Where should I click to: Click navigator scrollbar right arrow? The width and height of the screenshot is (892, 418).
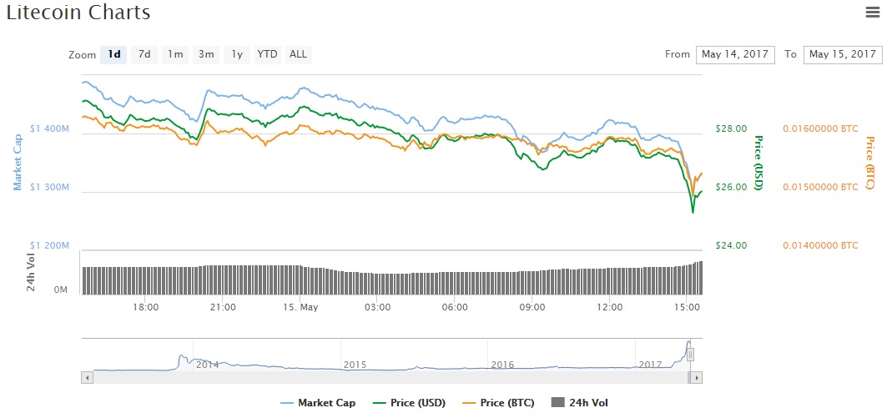(x=697, y=377)
